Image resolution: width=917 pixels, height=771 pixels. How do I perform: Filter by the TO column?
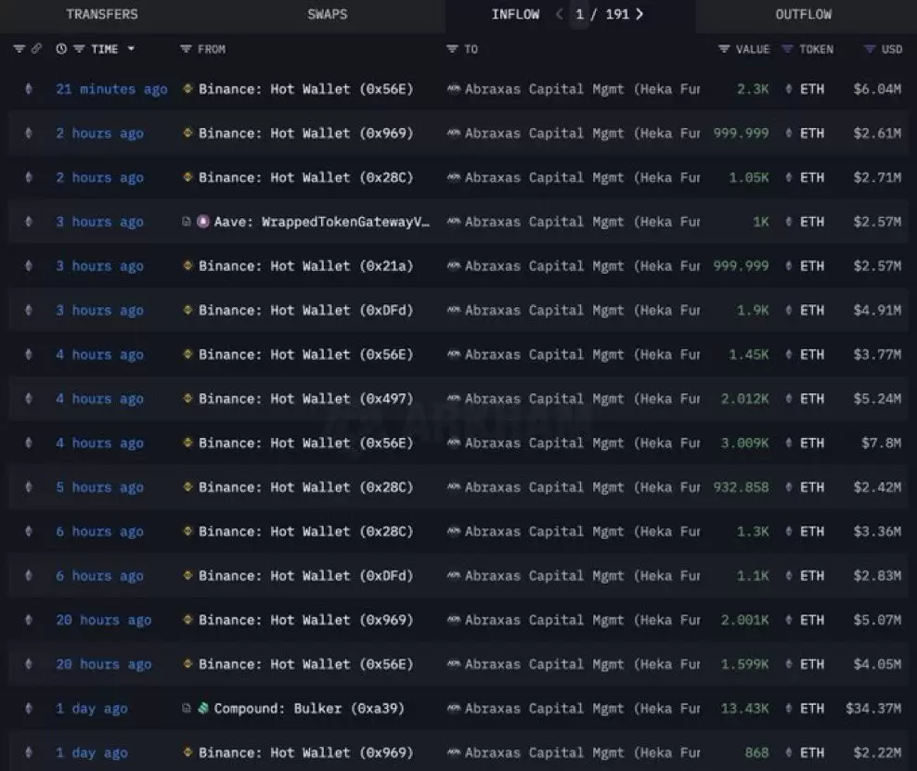coord(452,49)
